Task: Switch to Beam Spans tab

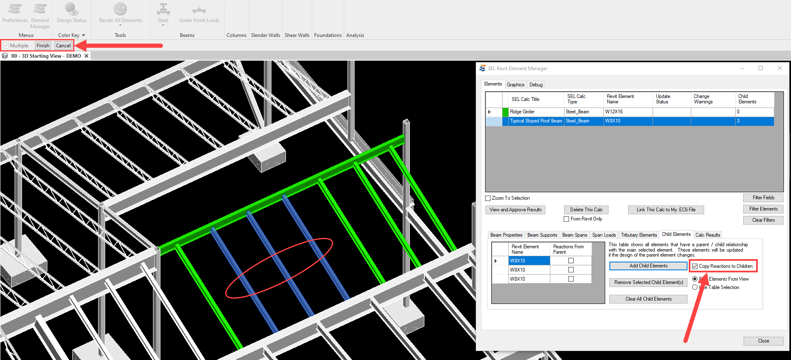Action: coord(574,235)
